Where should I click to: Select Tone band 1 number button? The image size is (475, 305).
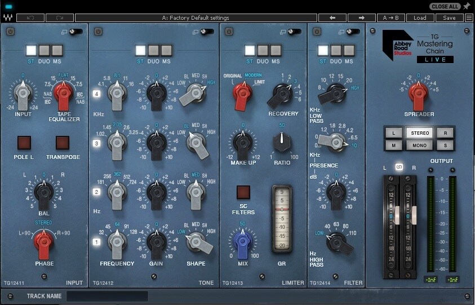(x=97, y=242)
